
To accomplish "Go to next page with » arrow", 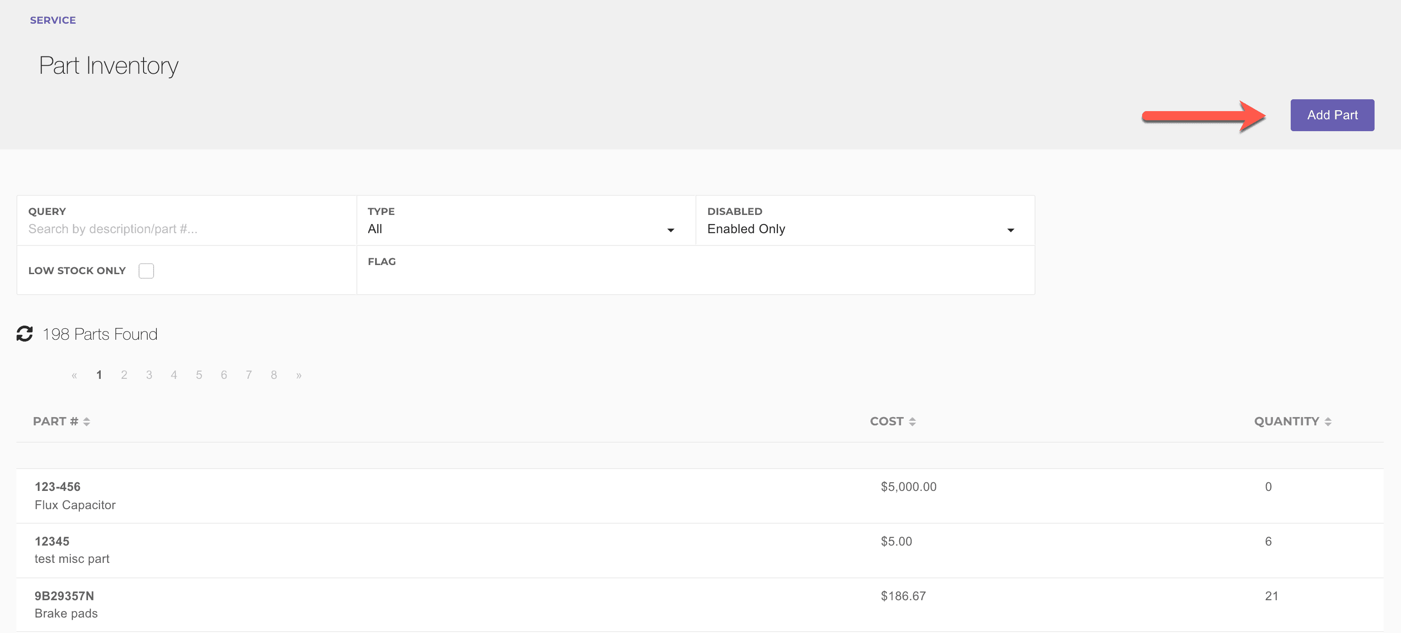I will coord(299,375).
